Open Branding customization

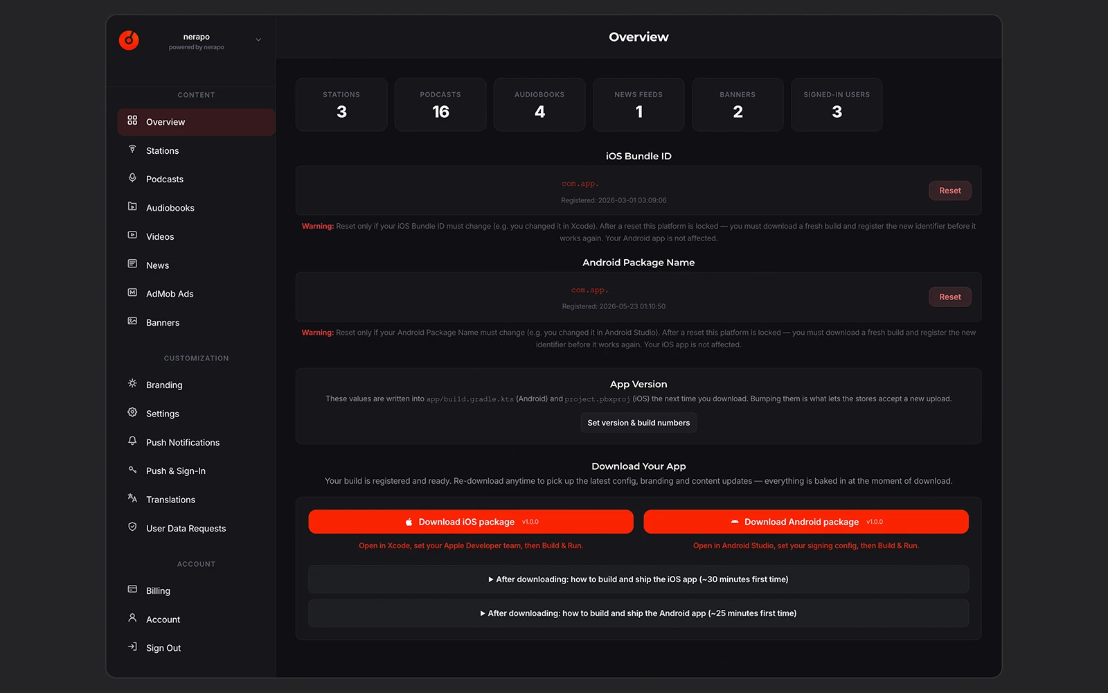point(196,385)
